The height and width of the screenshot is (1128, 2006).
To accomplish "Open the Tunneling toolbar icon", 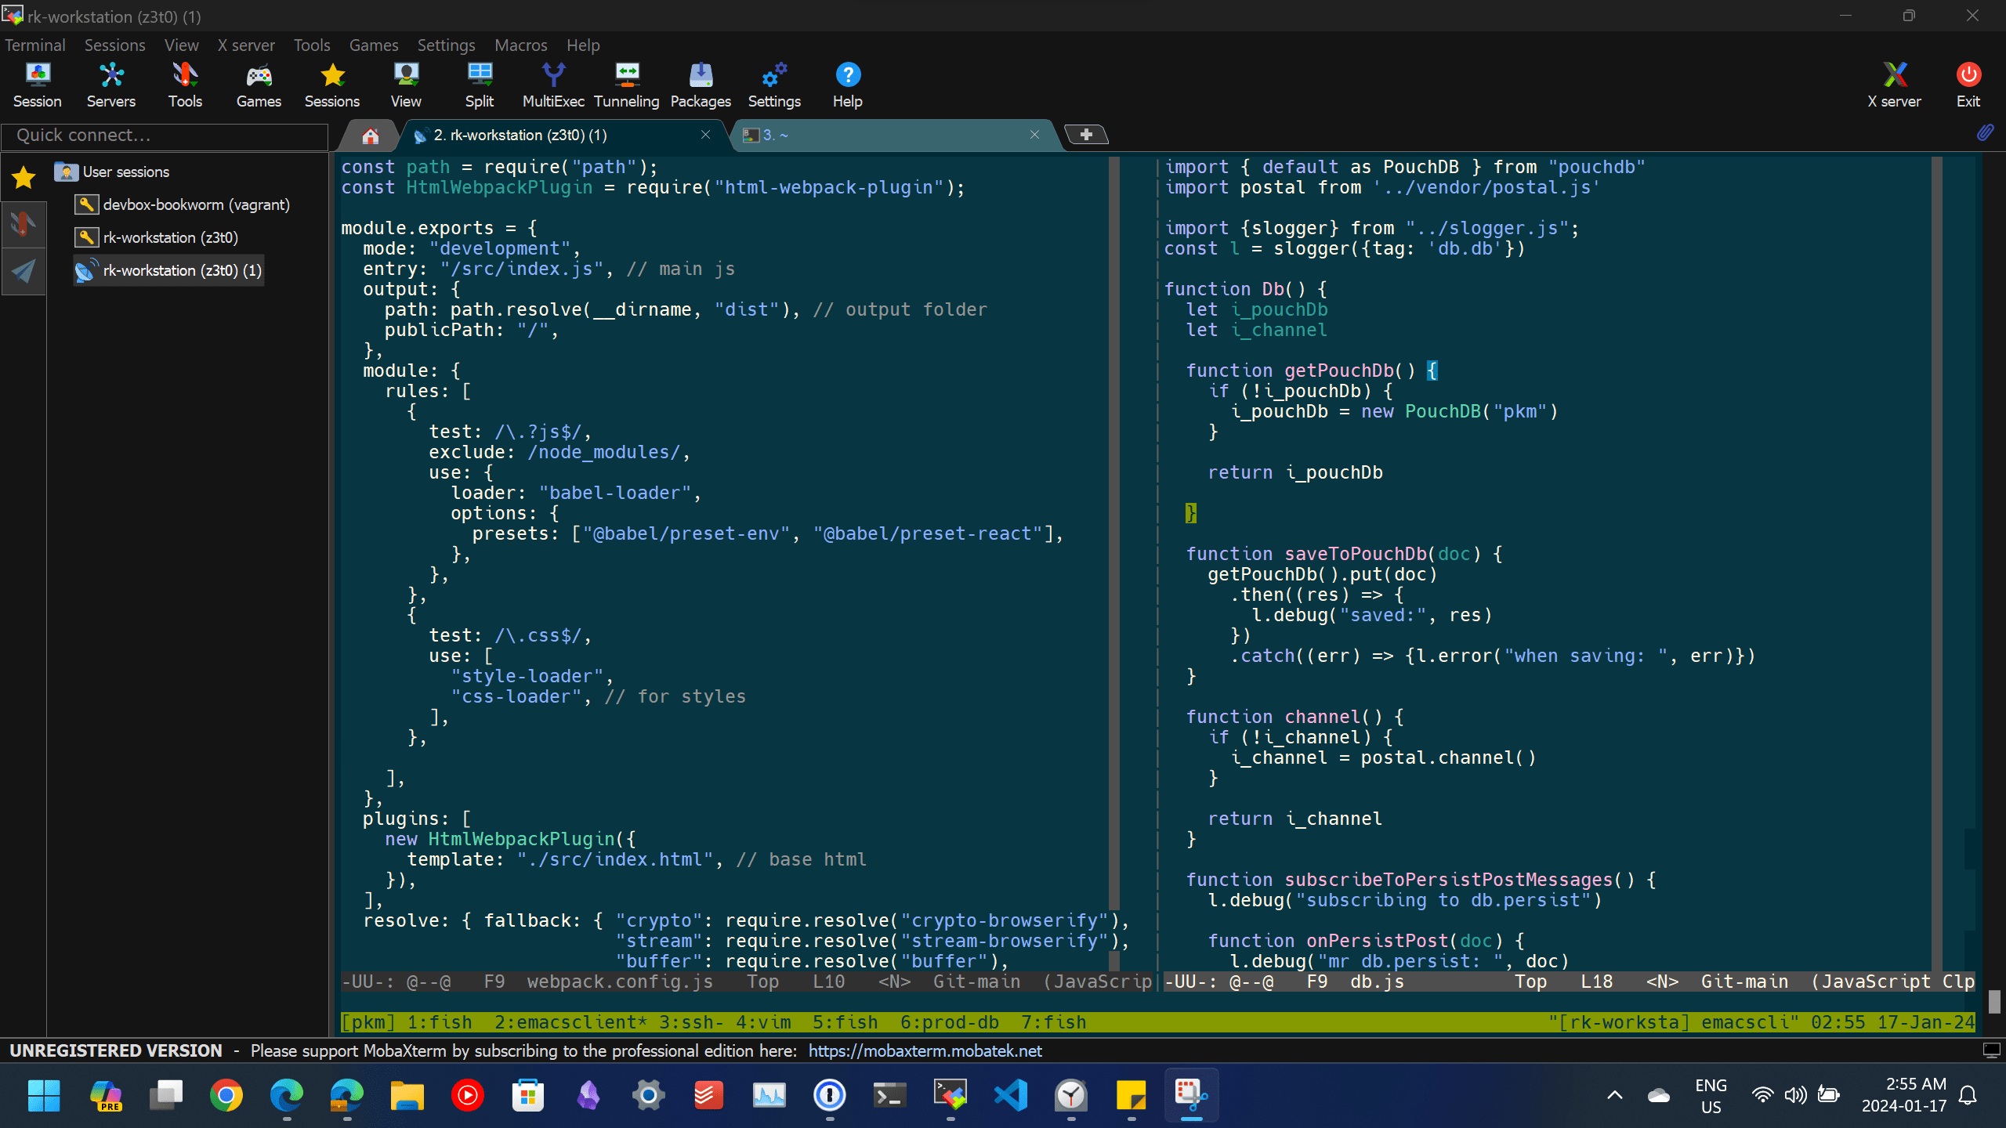I will pyautogui.click(x=627, y=85).
